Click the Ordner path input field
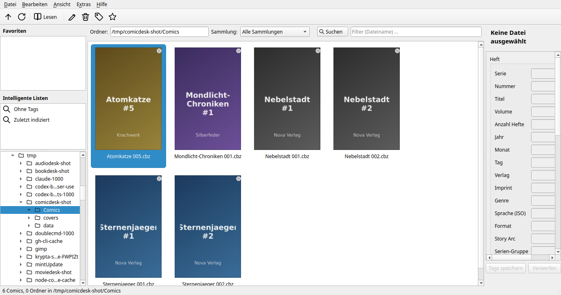561x295 pixels. pyautogui.click(x=160, y=32)
